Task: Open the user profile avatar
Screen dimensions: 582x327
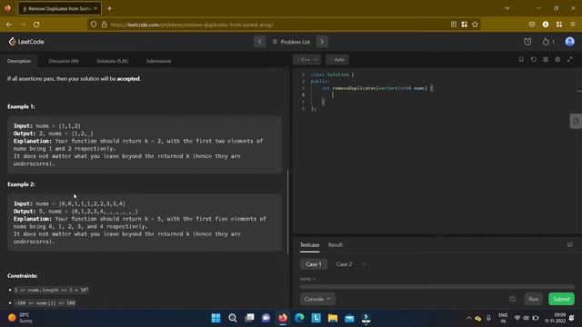Action: (570, 42)
